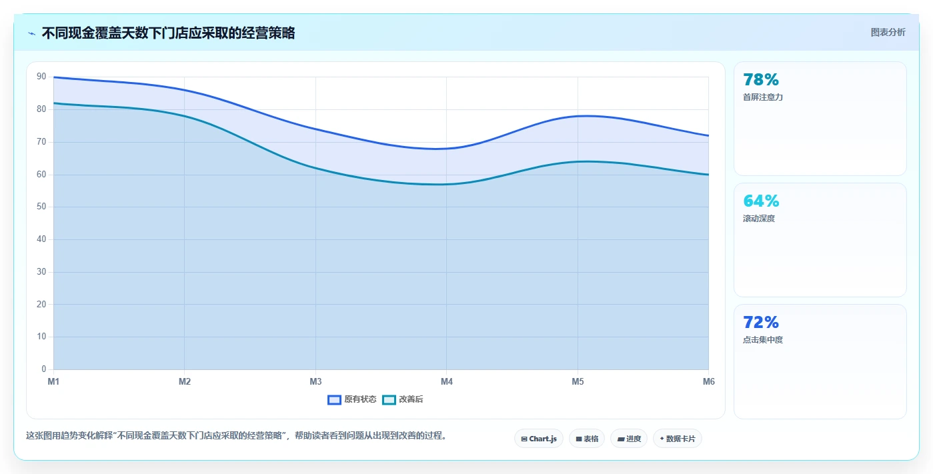Image resolution: width=933 pixels, height=474 pixels.
Task: Select the 进度 tag
Action: [x=629, y=439]
